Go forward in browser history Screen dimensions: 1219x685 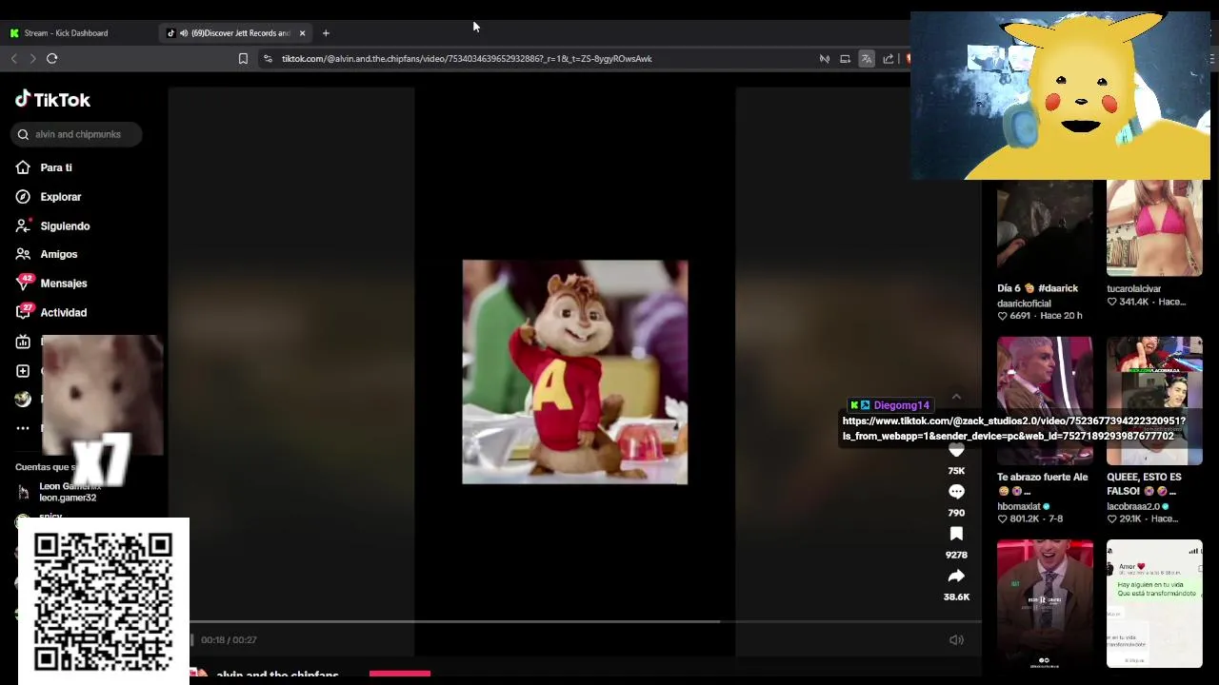pyautogui.click(x=32, y=58)
